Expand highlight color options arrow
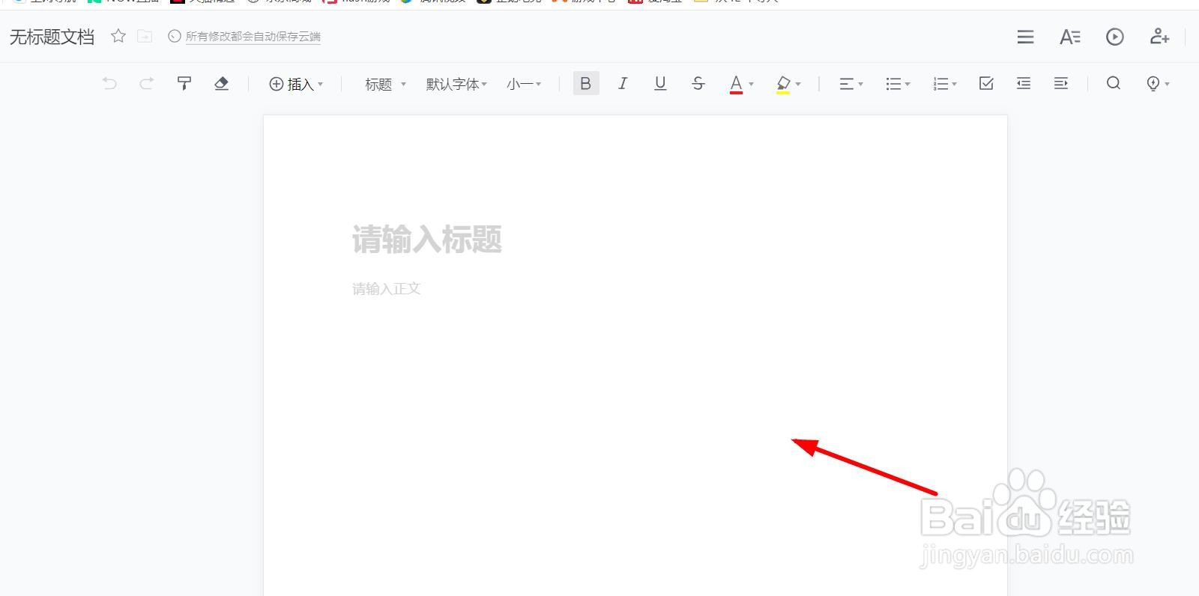1199x596 pixels. 798,84
